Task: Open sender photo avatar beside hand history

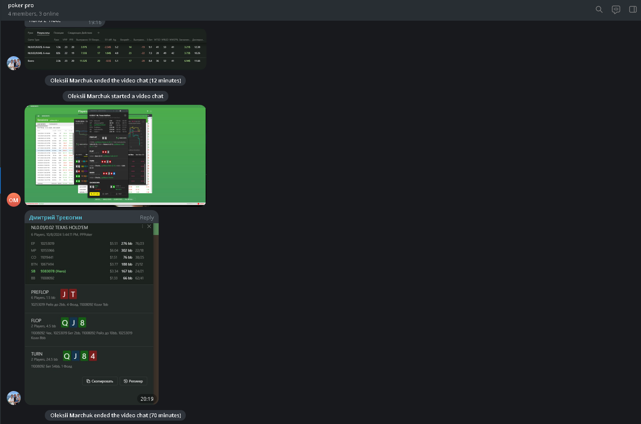Action: point(14,398)
